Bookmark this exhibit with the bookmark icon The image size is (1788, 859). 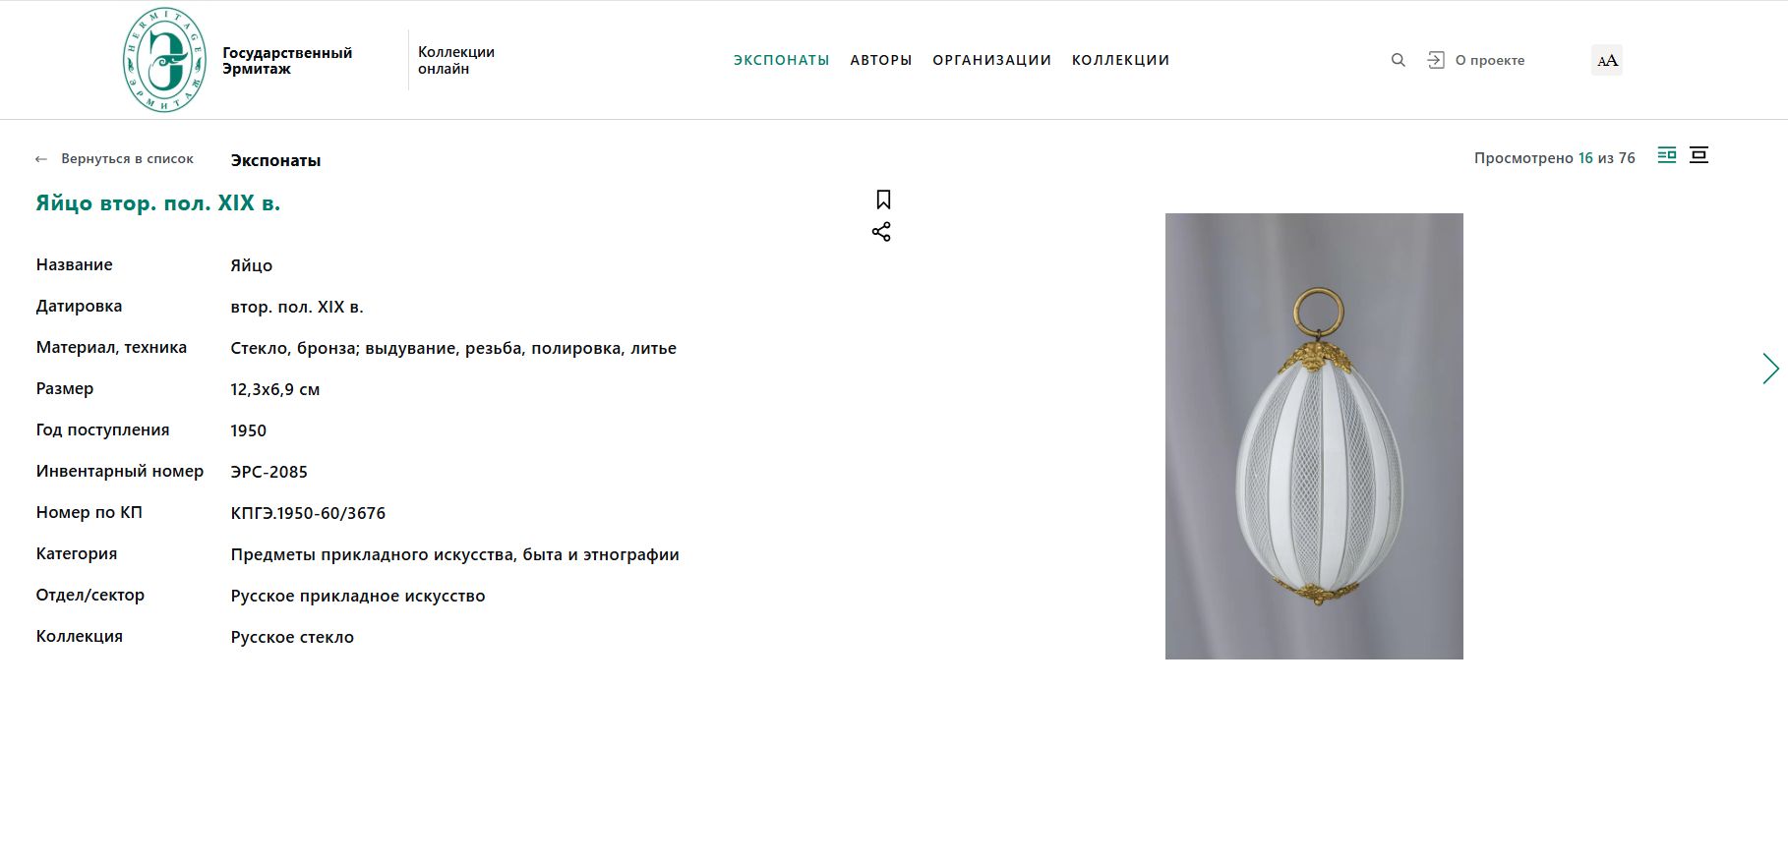point(883,200)
